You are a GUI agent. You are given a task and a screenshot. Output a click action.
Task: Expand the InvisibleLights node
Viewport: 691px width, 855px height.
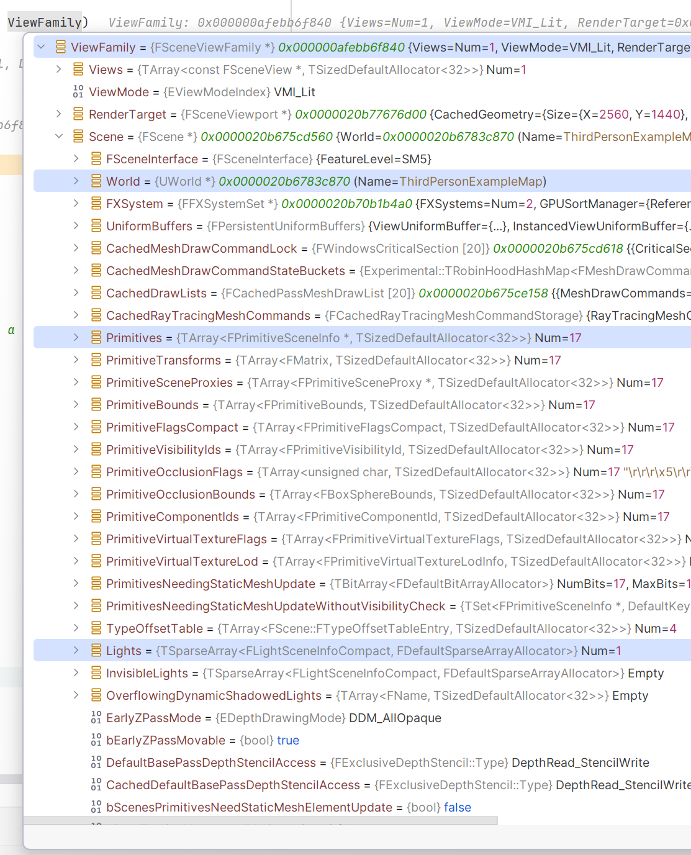pos(76,673)
